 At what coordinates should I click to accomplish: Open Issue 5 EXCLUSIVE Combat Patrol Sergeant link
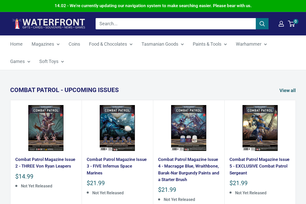(259, 166)
